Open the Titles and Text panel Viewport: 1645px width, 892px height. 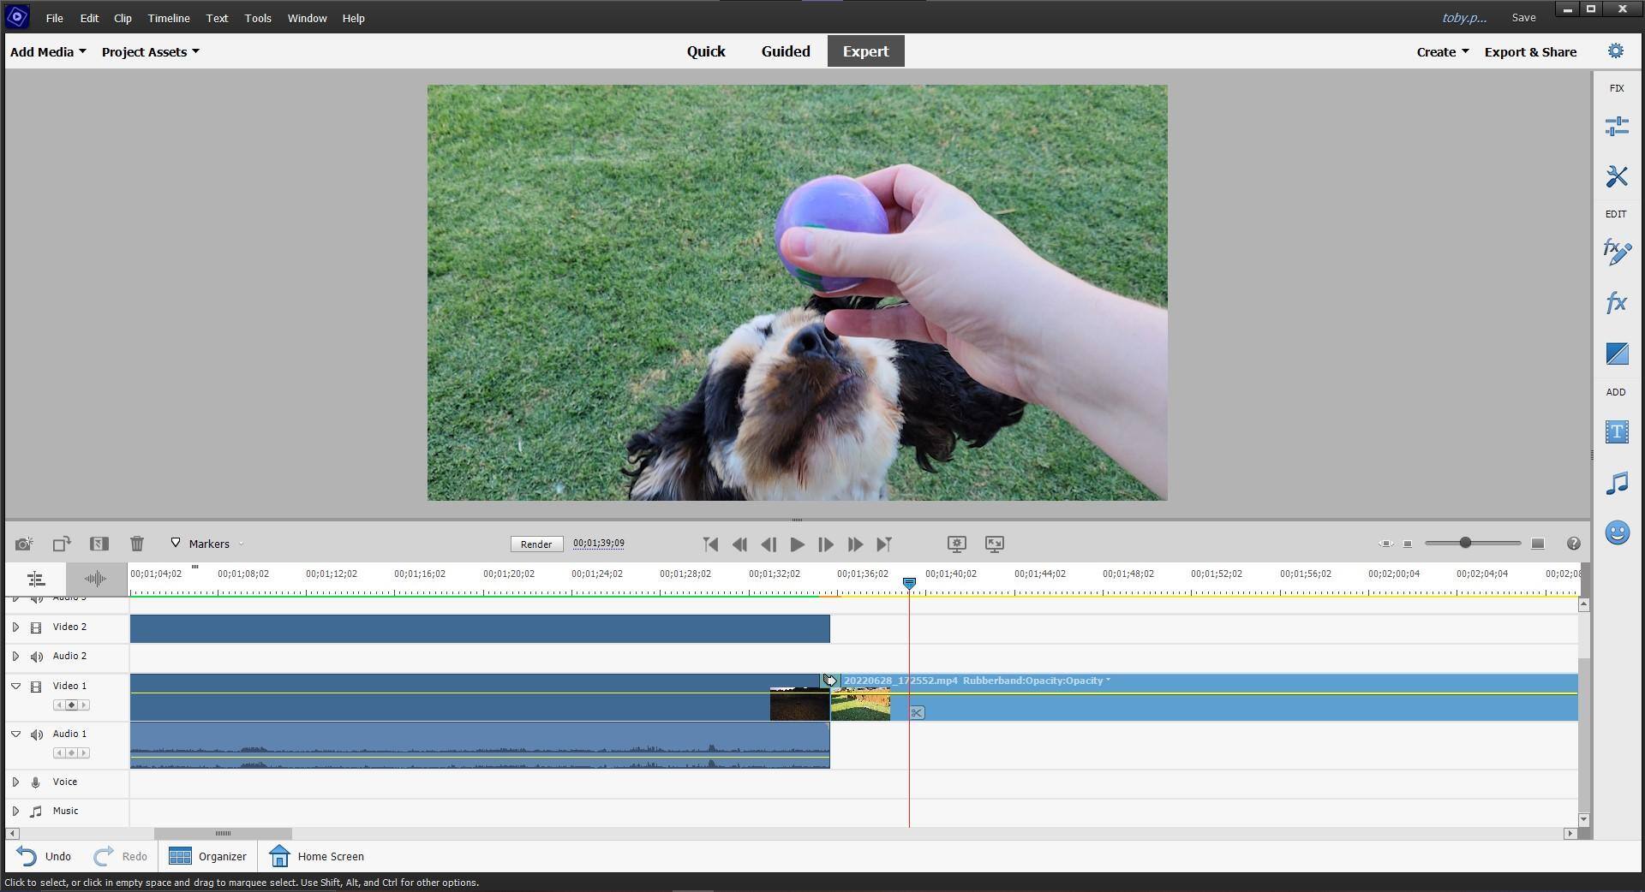[1616, 432]
